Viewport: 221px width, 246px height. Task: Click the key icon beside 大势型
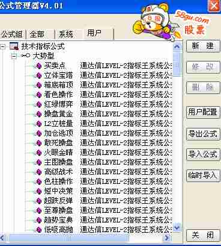pyautogui.click(x=26, y=55)
